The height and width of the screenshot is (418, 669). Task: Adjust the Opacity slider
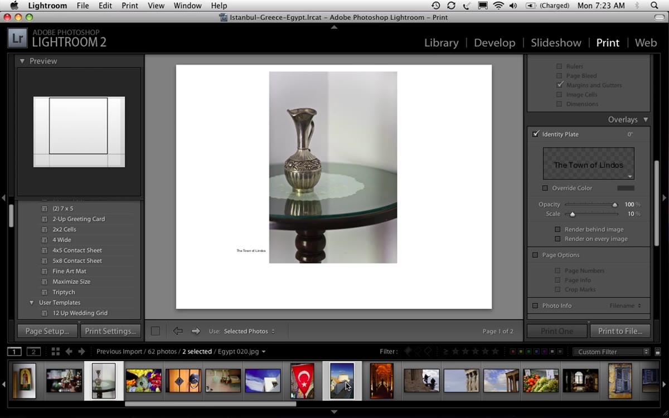592,205
